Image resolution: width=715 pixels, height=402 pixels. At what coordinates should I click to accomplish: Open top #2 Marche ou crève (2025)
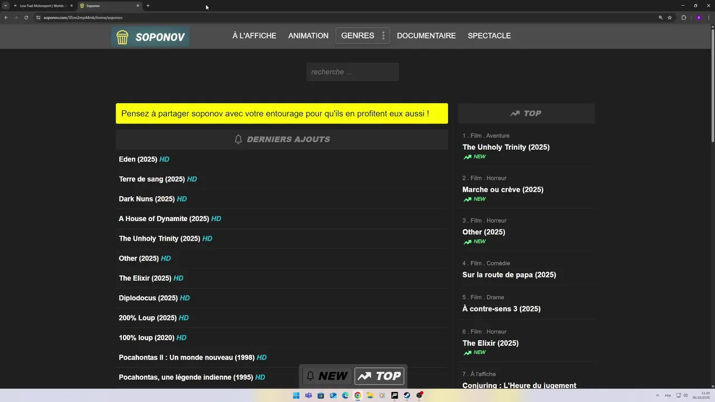coord(503,190)
